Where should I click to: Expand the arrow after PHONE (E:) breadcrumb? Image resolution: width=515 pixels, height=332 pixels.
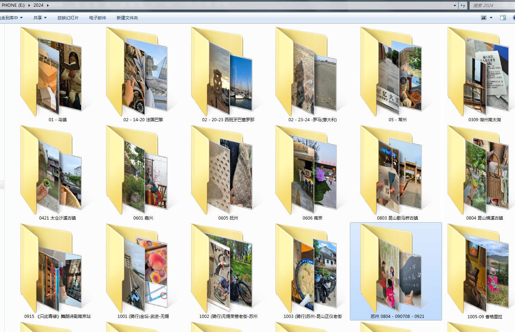29,5
